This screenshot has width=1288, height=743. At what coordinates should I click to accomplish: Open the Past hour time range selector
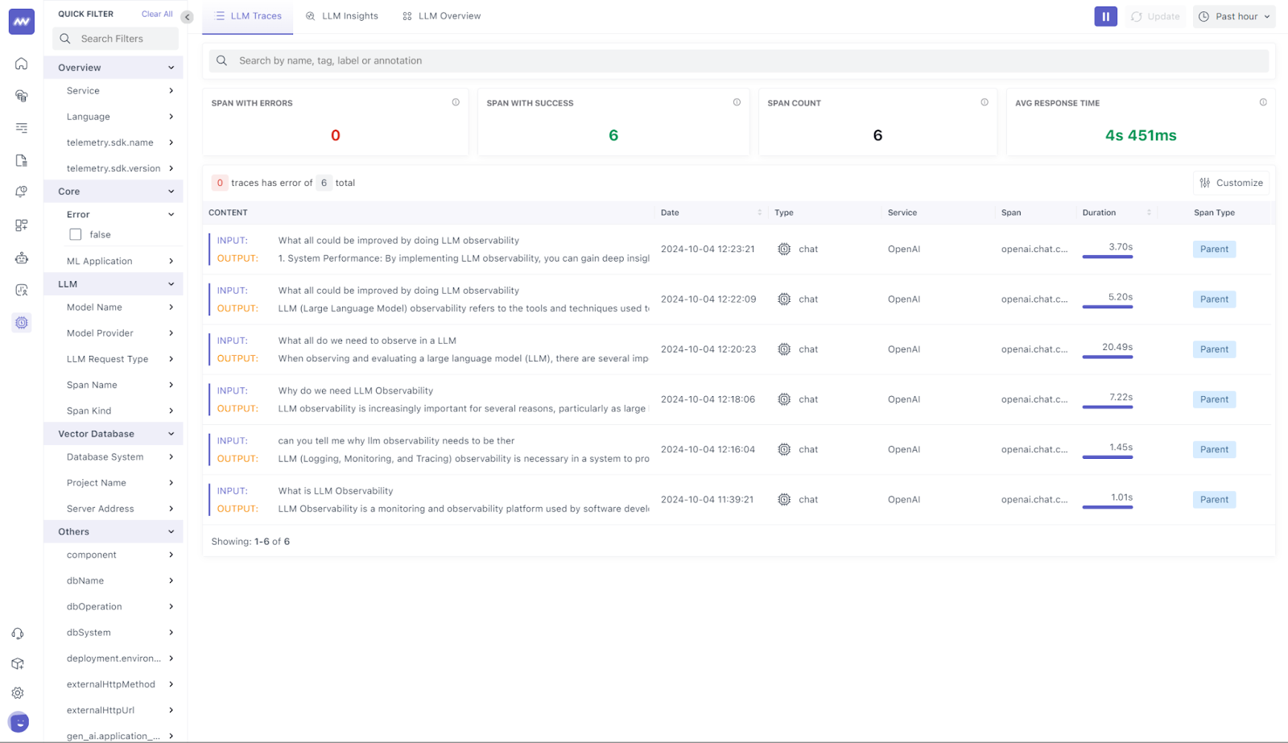tap(1233, 16)
